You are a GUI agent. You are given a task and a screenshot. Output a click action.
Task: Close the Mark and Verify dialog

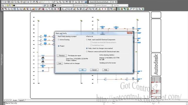(130, 33)
